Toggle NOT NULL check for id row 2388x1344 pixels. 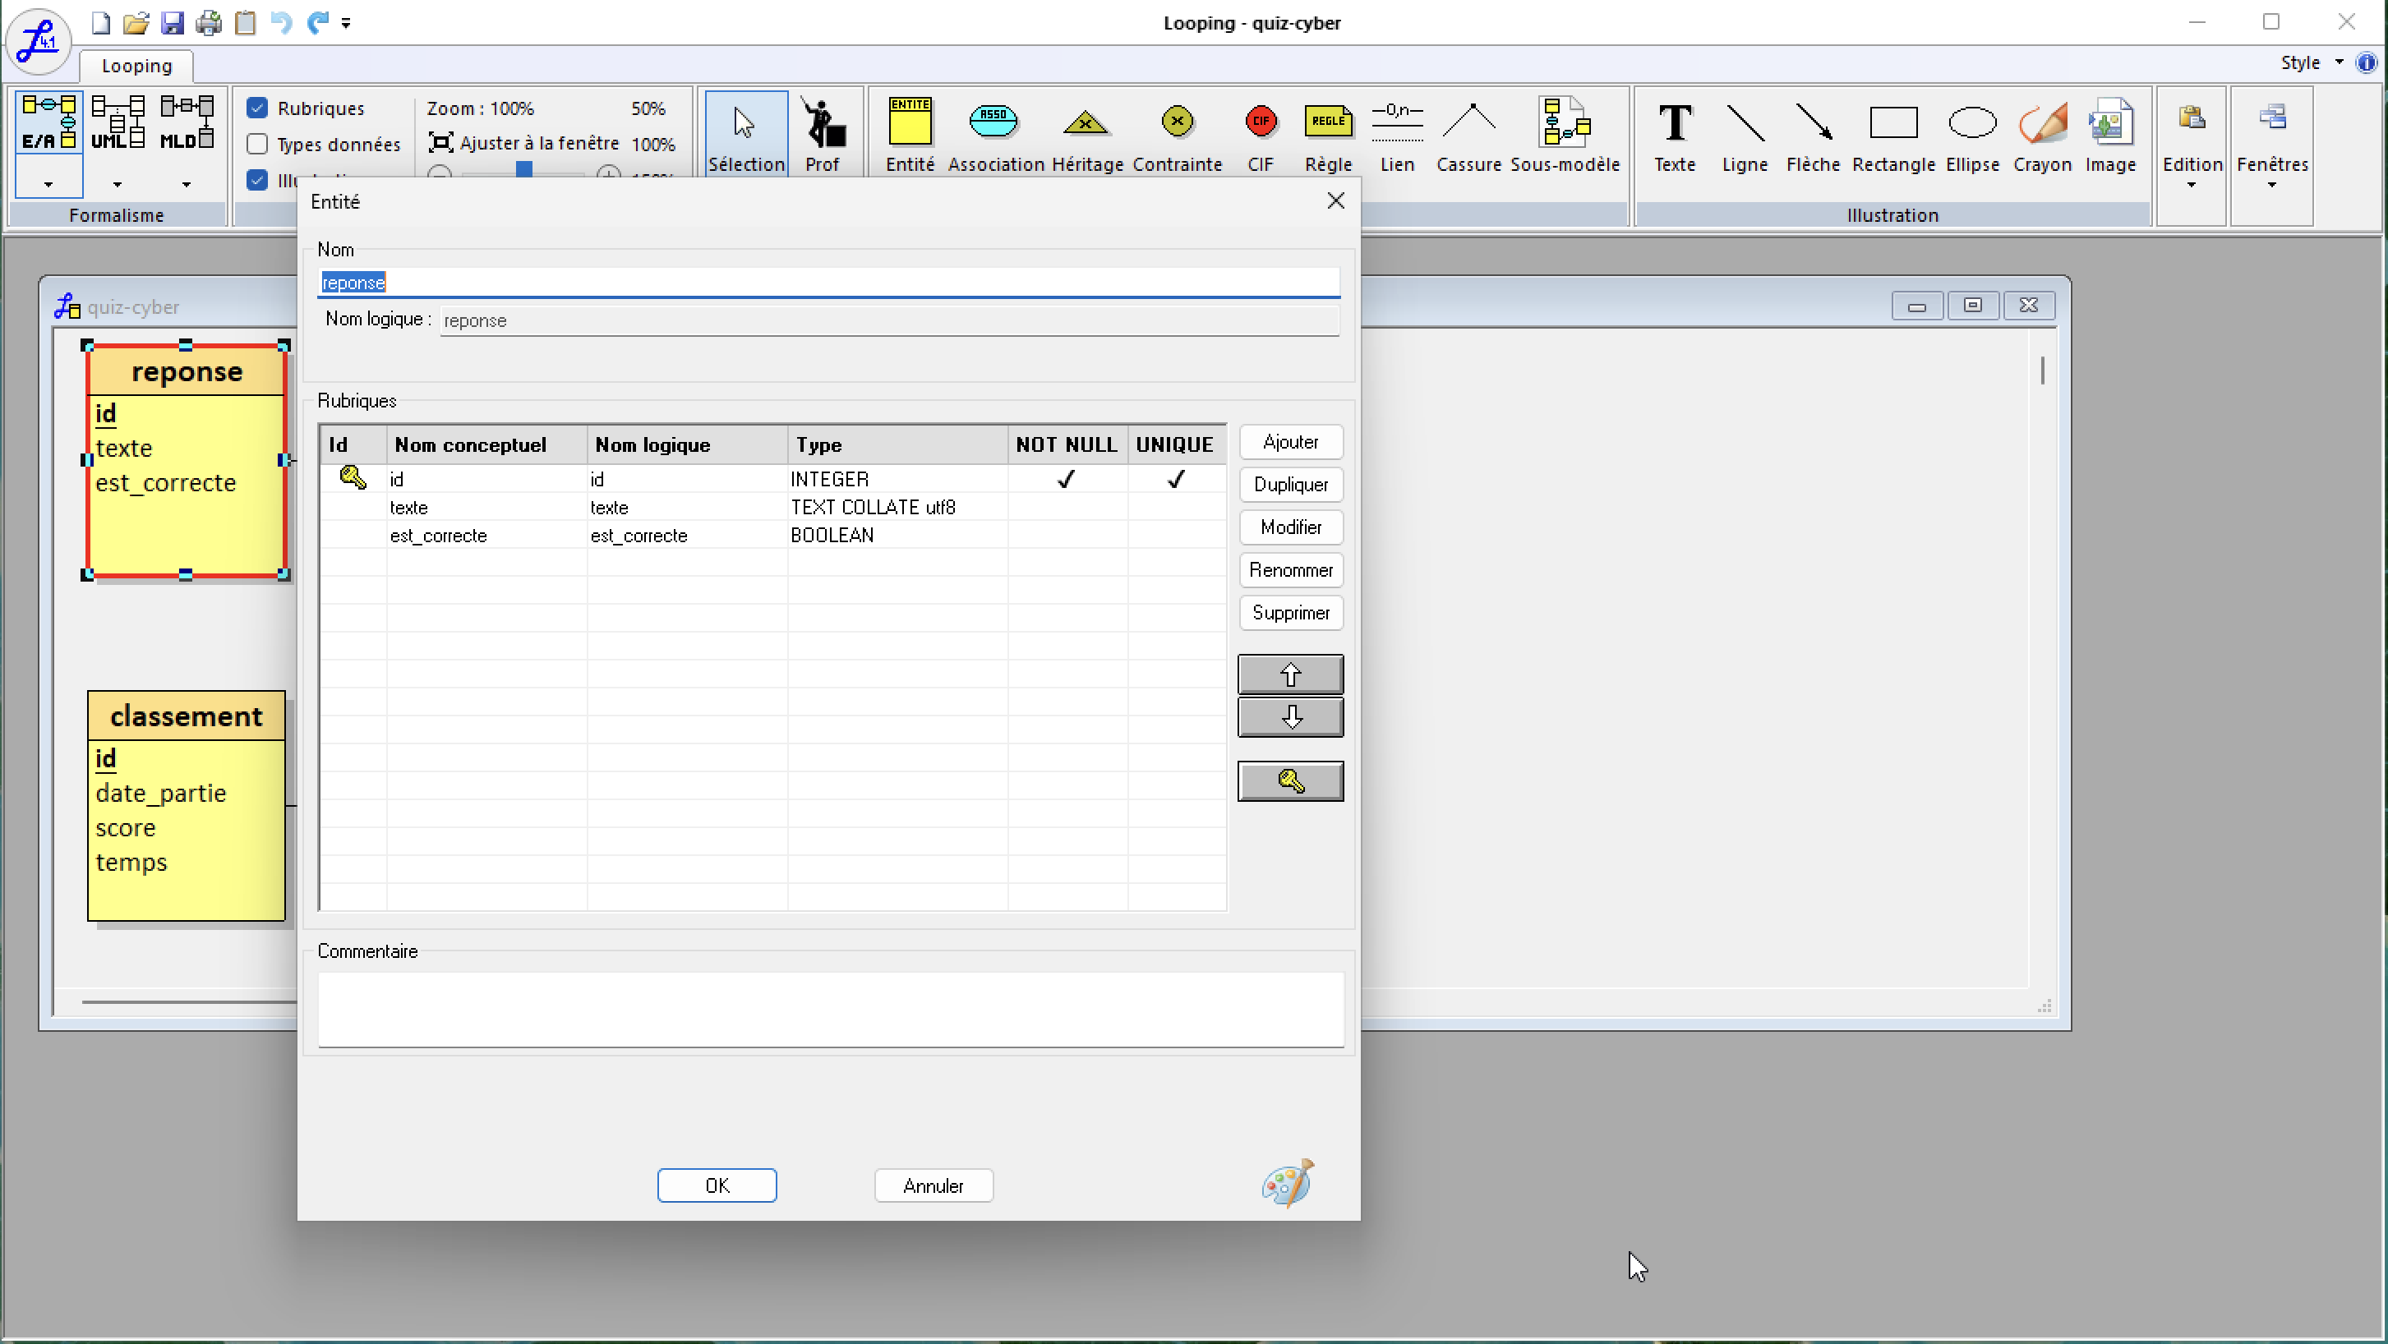pos(1066,479)
